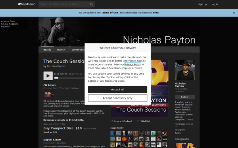Review changes via the 'here' link
The height and width of the screenshot is (148, 238).
[x=155, y=13]
